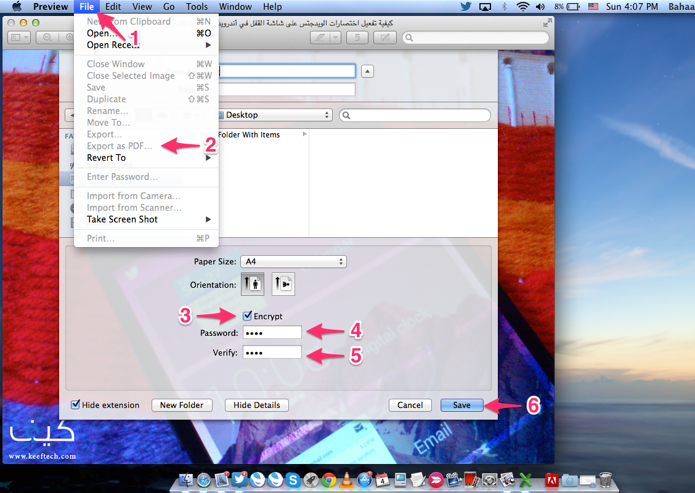The image size is (695, 493).
Task: Expand Take Screen Shot submenu
Action: (146, 219)
